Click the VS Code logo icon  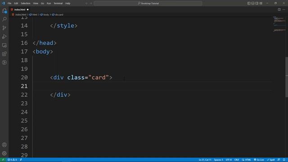[x=3, y=3]
